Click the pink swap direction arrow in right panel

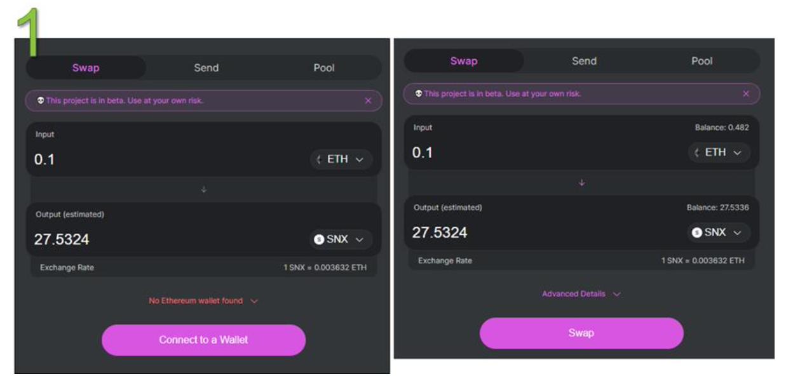click(581, 183)
